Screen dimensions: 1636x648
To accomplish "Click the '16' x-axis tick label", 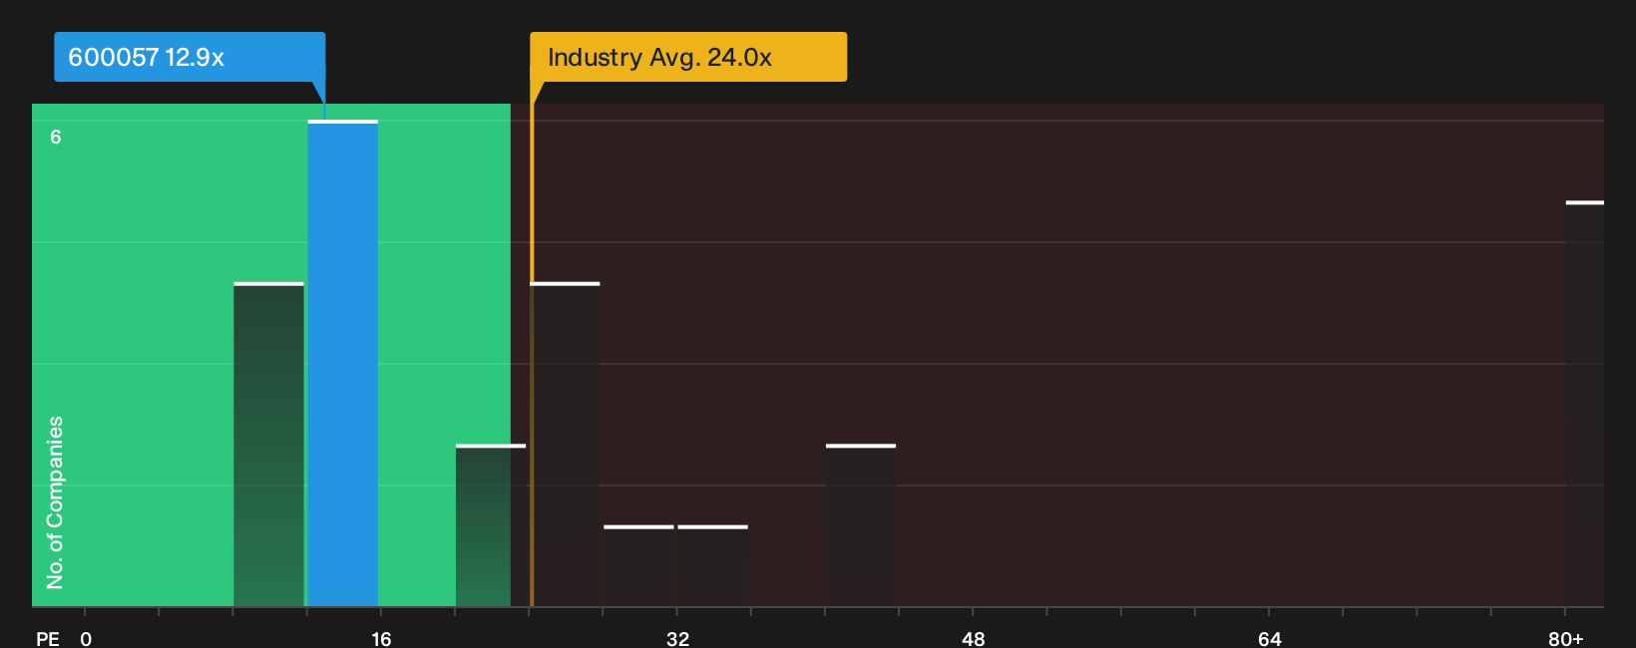I will (x=381, y=638).
